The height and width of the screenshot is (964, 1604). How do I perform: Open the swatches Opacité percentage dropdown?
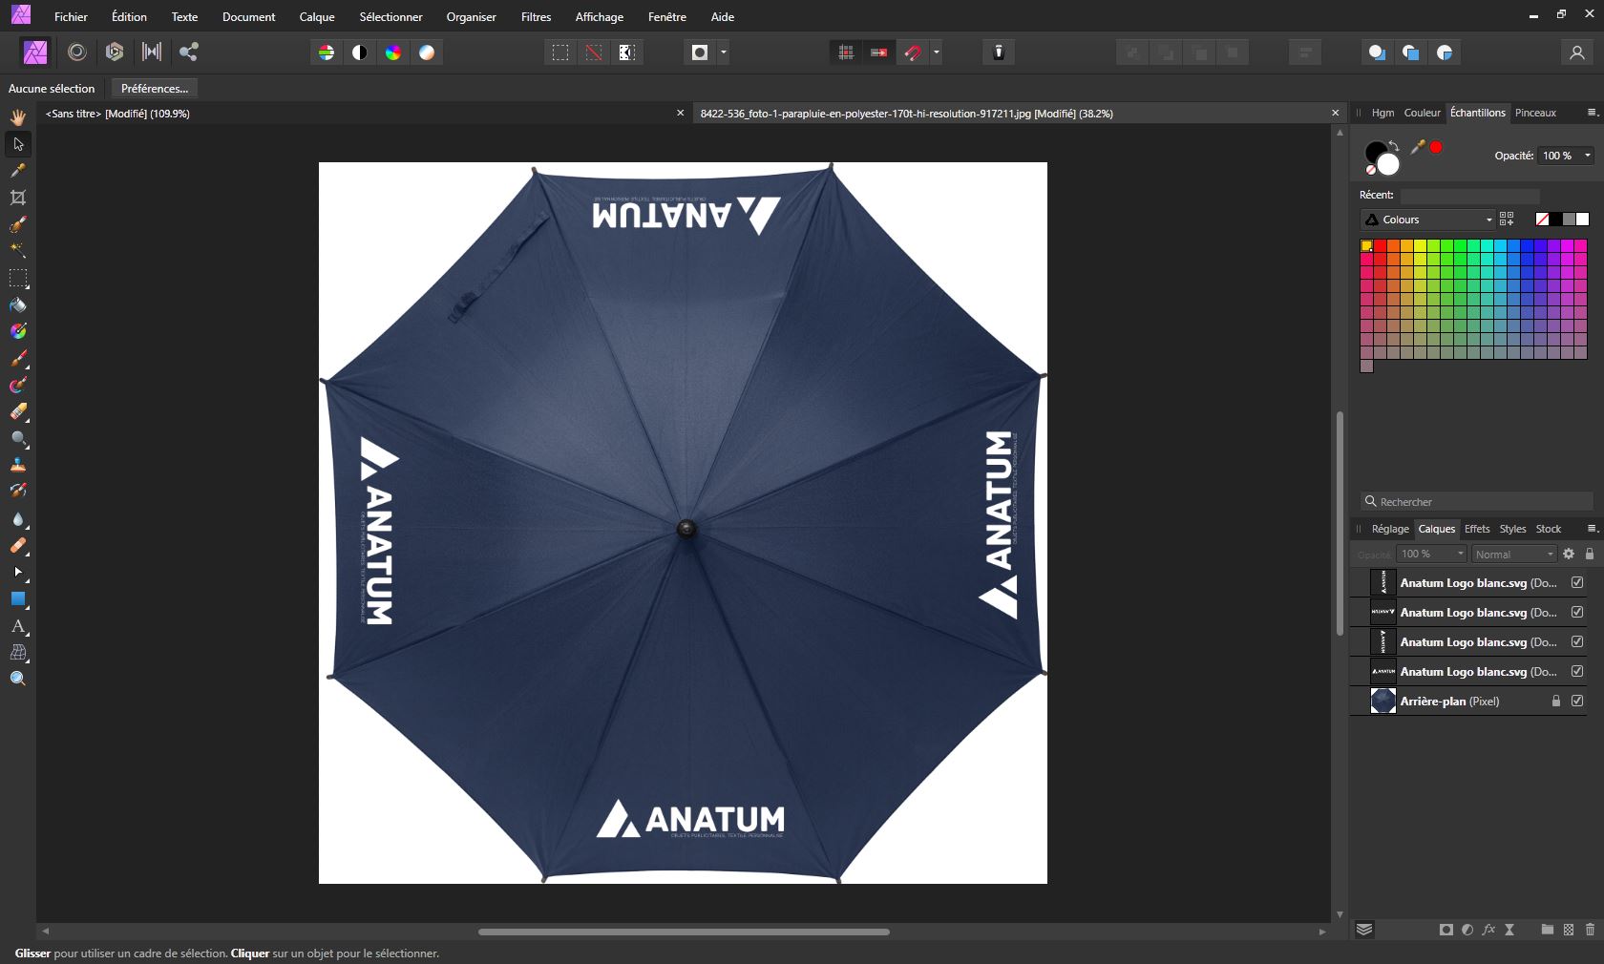click(1588, 156)
